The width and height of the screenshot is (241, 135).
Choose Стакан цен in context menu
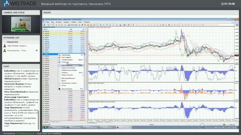[71, 62]
